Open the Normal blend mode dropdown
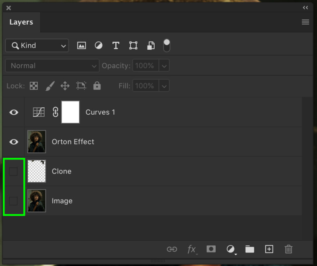The image size is (317, 266). 52,66
